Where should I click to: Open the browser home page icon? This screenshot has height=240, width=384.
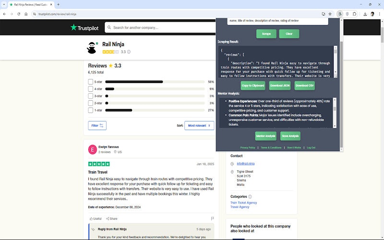coord(26,14)
